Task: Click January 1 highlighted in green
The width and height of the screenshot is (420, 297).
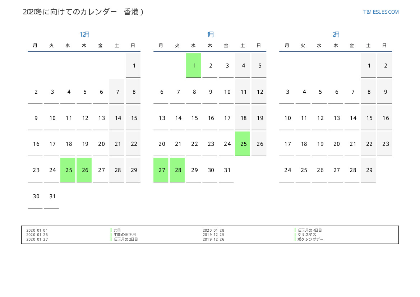Action: pos(194,66)
